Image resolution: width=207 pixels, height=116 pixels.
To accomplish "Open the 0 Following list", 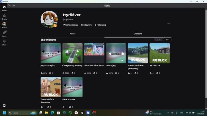I will [100, 25].
